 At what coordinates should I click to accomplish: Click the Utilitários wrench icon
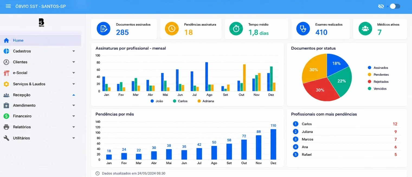(x=6, y=138)
